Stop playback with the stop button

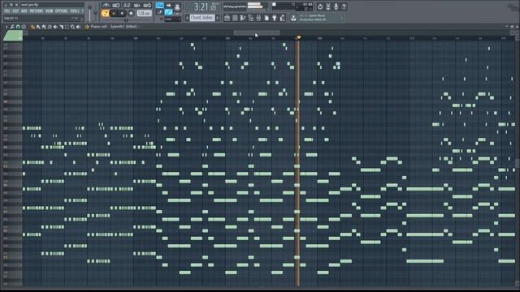click(x=122, y=13)
